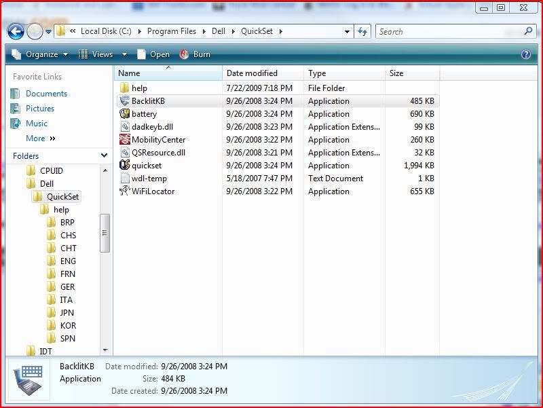Click the CPUID folder icon in tree
Viewport: 543px width, 408px height.
coord(31,170)
